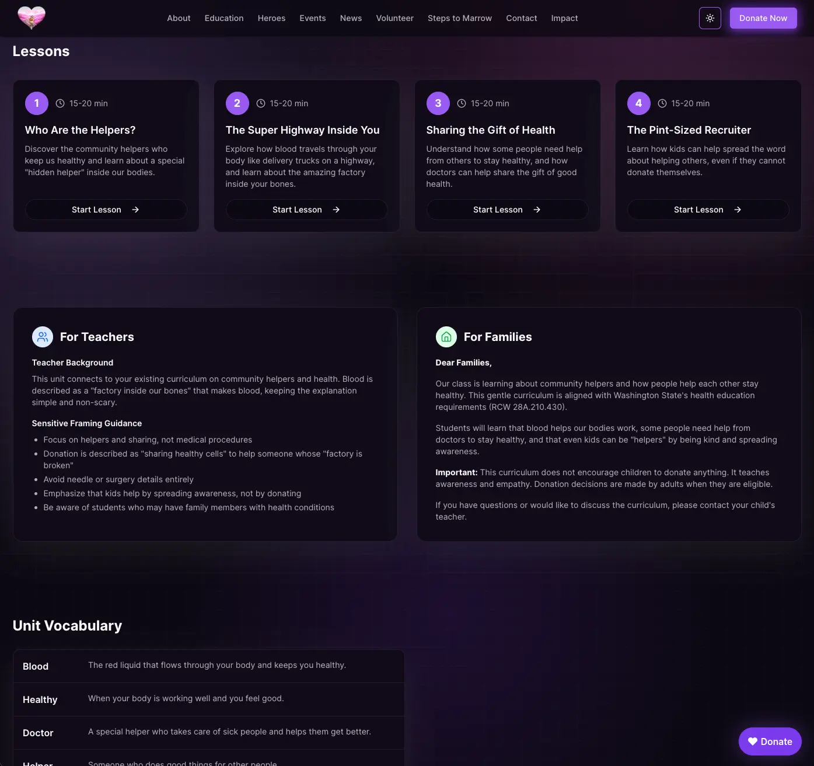Click the clock icon on lesson 1 card
Screen dimensions: 814x766
pyautogui.click(x=60, y=103)
